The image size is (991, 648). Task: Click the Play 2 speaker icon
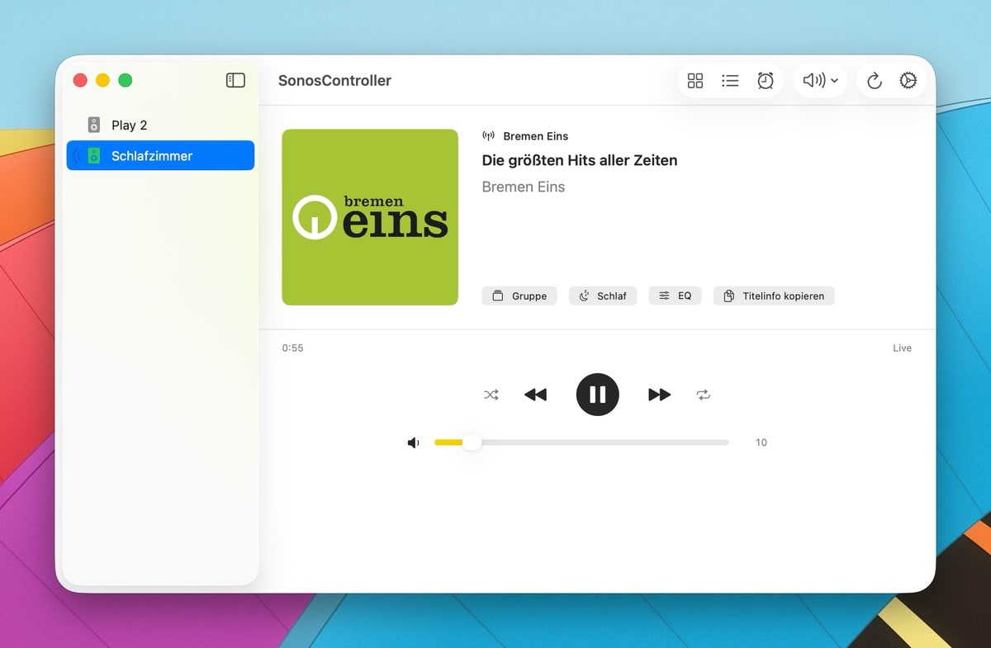tap(94, 125)
